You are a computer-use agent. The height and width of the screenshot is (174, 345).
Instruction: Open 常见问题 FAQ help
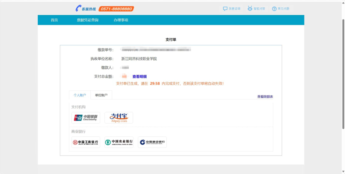tap(280, 9)
